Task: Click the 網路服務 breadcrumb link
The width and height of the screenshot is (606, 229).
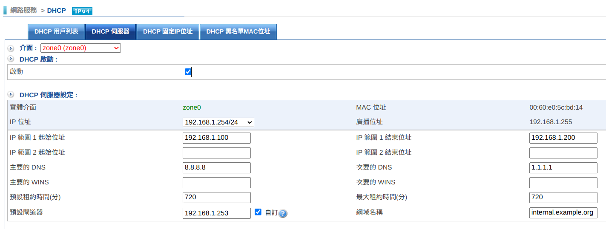Action: click(x=23, y=10)
